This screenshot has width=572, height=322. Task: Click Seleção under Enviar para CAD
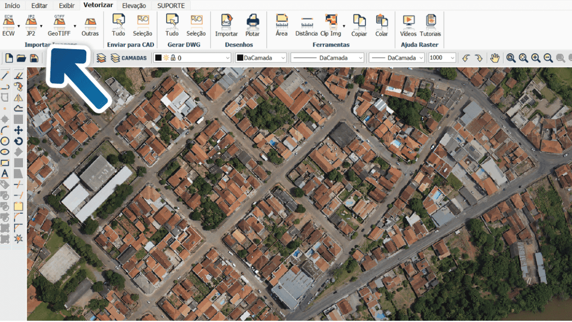143,25
